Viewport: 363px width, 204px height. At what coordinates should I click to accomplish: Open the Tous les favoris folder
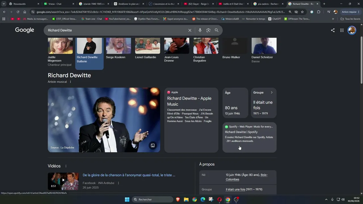(350, 19)
